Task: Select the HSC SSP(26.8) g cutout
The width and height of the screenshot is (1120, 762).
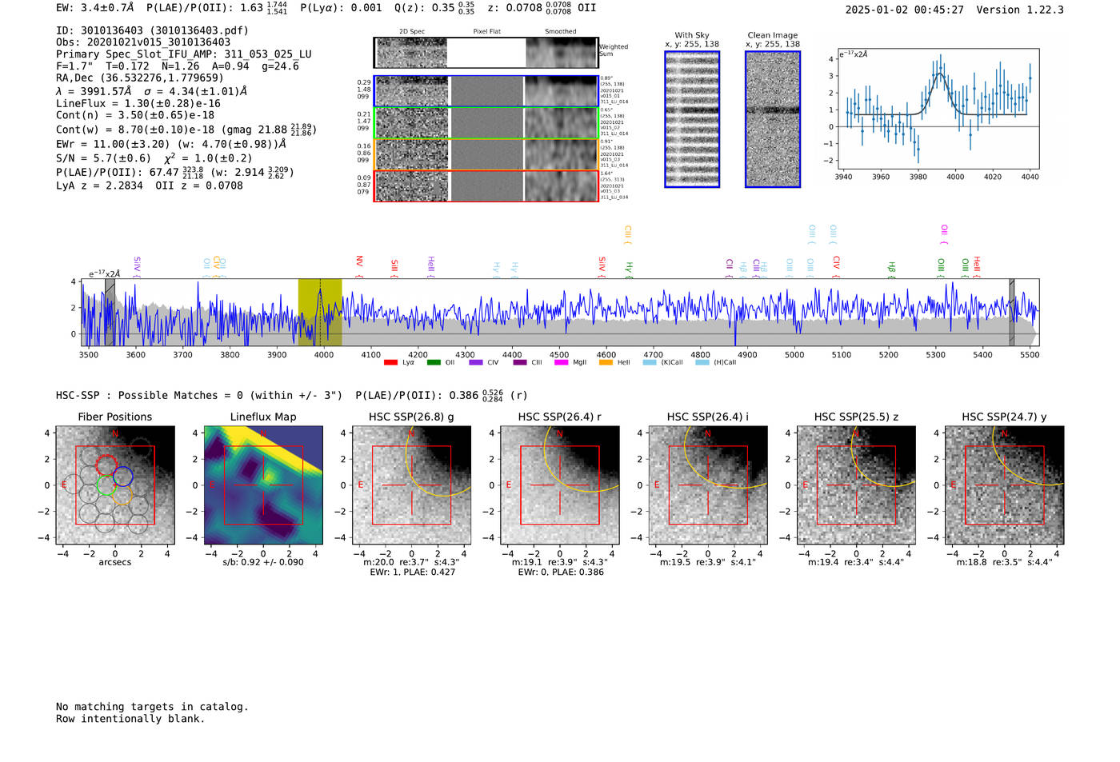Action: [x=411, y=485]
